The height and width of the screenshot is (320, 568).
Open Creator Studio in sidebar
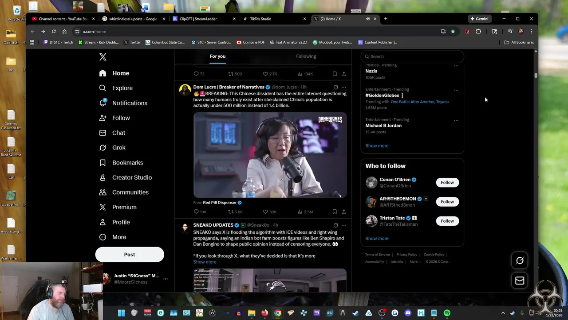[126, 177]
